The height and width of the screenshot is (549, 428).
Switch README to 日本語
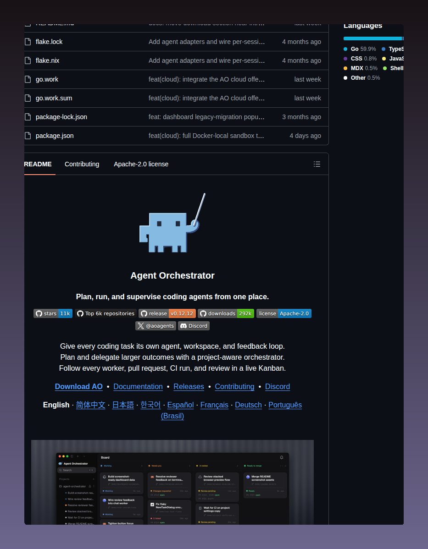pos(123,405)
